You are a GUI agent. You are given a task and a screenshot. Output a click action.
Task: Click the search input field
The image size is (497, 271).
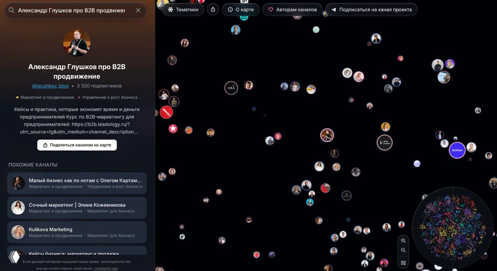point(71,10)
